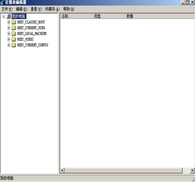Expand the HKEY_CURRENT_USER key
The image size is (195, 182).
[x=9, y=28]
